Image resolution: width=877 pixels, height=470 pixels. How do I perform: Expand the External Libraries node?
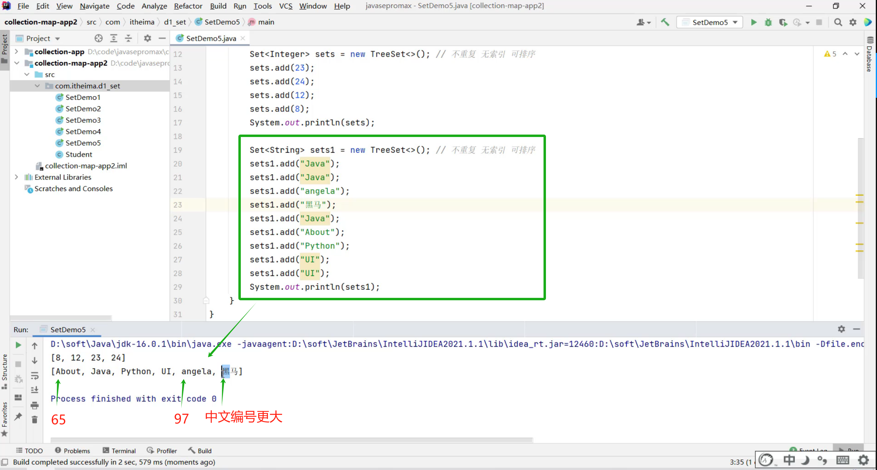point(16,177)
